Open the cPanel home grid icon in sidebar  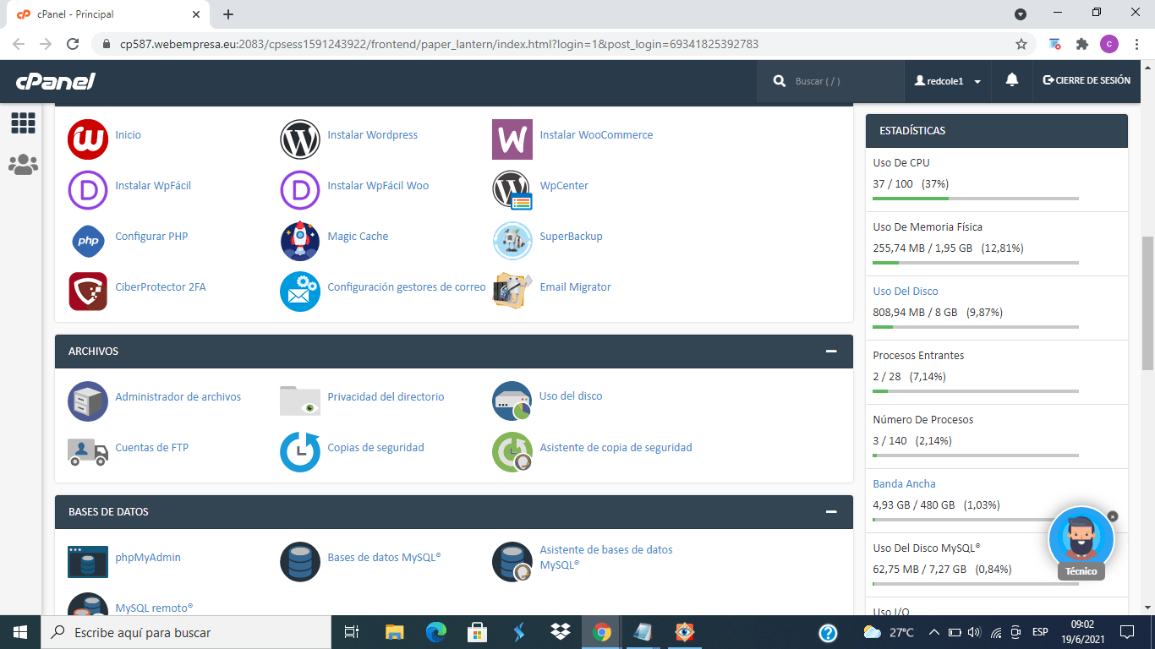23,123
